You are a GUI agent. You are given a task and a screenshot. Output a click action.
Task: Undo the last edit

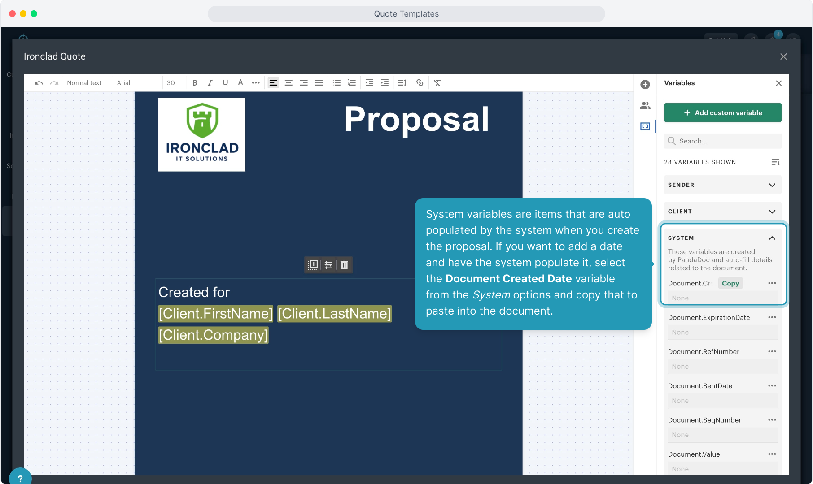[39, 83]
